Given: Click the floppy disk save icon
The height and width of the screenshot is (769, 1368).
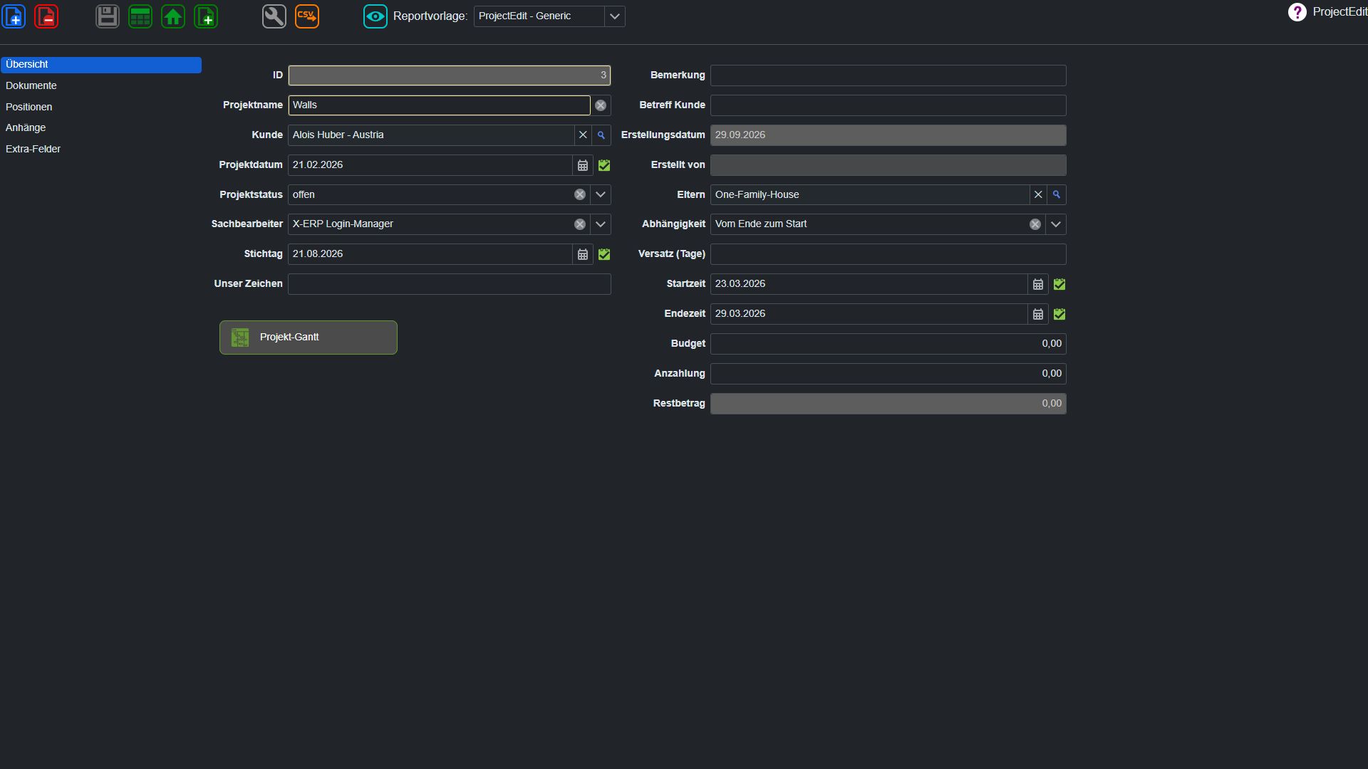Looking at the screenshot, I should tap(108, 16).
